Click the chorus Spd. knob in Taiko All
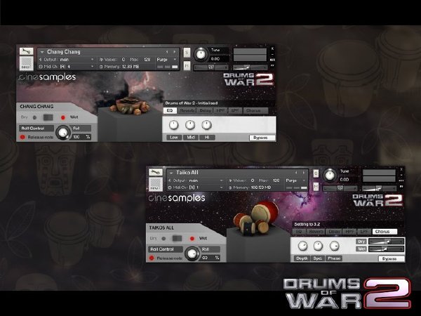Viewport: 421px width, 316px height. (318, 246)
